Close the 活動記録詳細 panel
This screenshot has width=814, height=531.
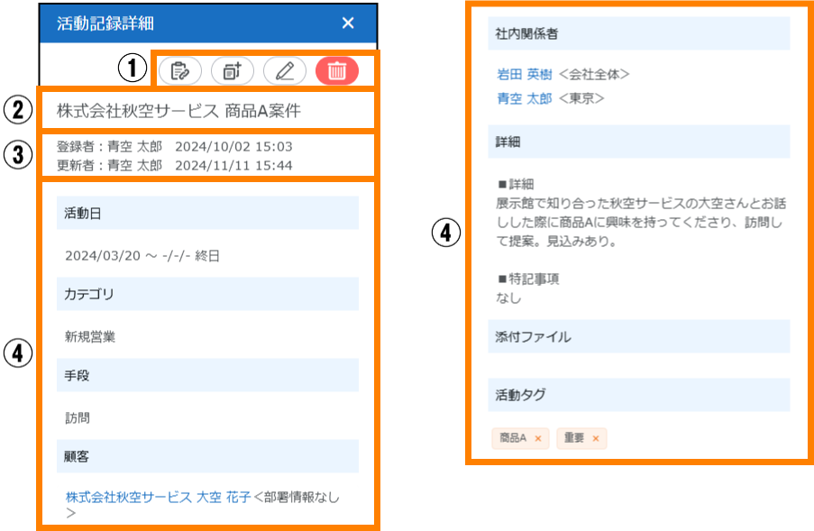point(348,24)
